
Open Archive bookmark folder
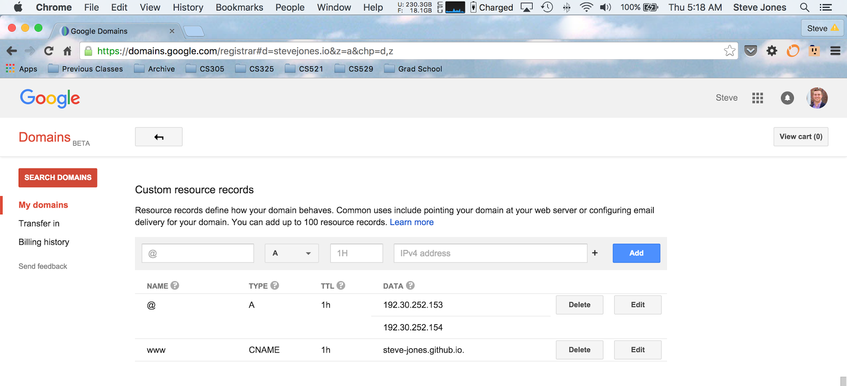(155, 69)
